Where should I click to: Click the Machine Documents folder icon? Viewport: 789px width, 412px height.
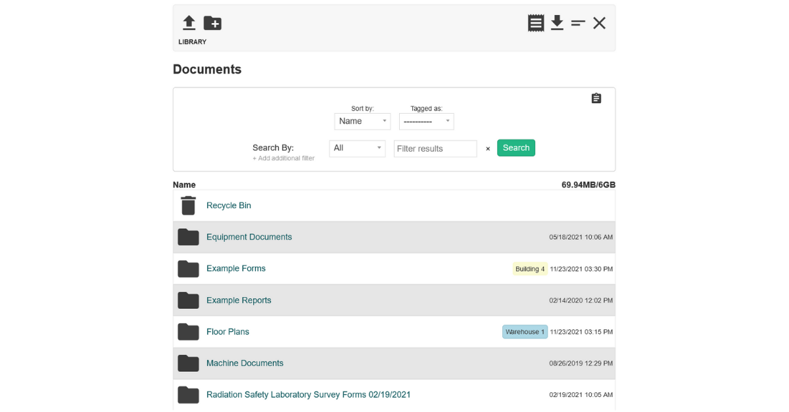189,363
